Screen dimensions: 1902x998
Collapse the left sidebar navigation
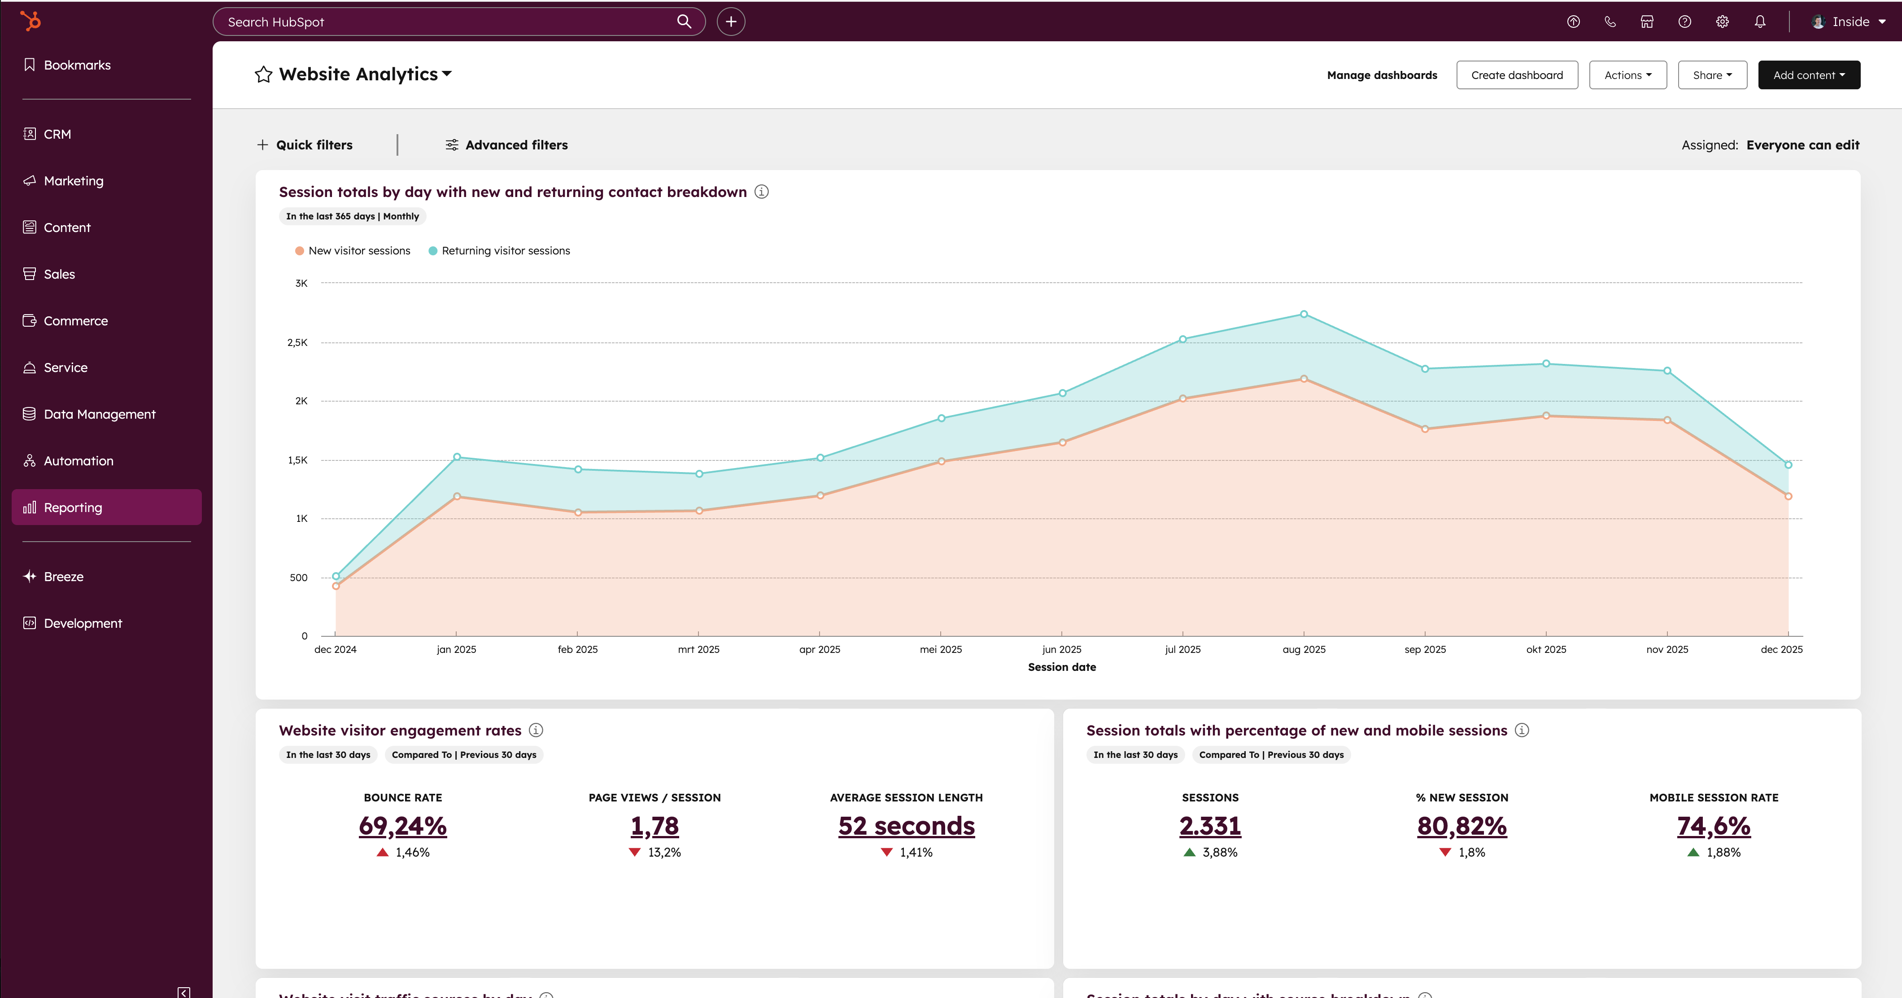[184, 992]
